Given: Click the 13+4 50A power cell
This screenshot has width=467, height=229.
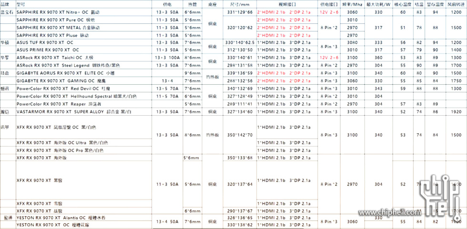Looking at the screenshot, I should (167, 221).
